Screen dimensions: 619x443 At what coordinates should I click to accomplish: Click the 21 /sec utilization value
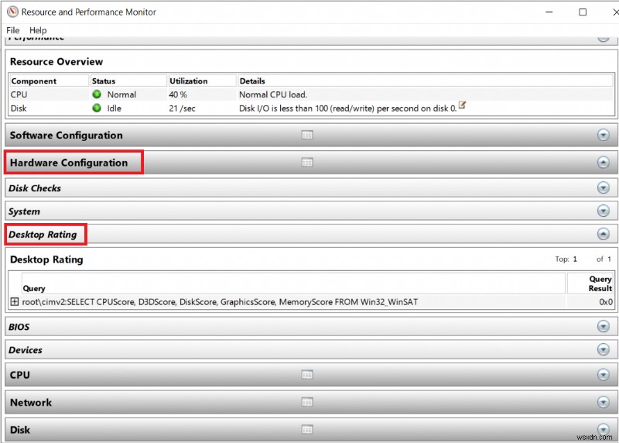[182, 108]
